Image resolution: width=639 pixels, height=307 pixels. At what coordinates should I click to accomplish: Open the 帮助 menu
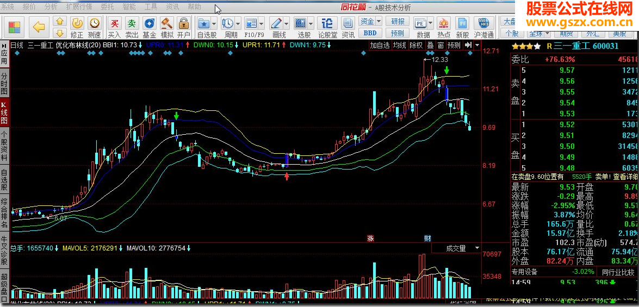coord(194,7)
